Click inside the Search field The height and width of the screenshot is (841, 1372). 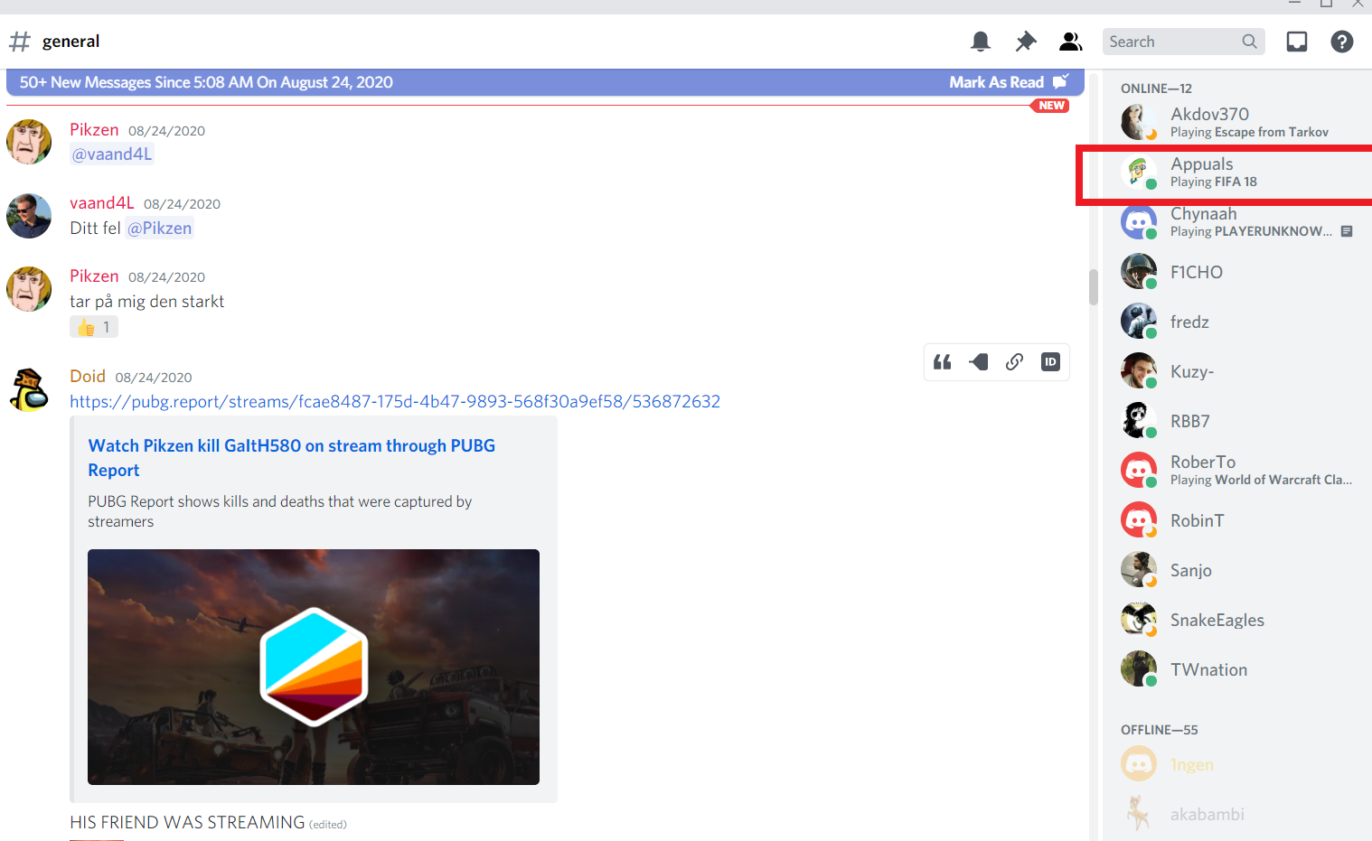pos(1166,41)
